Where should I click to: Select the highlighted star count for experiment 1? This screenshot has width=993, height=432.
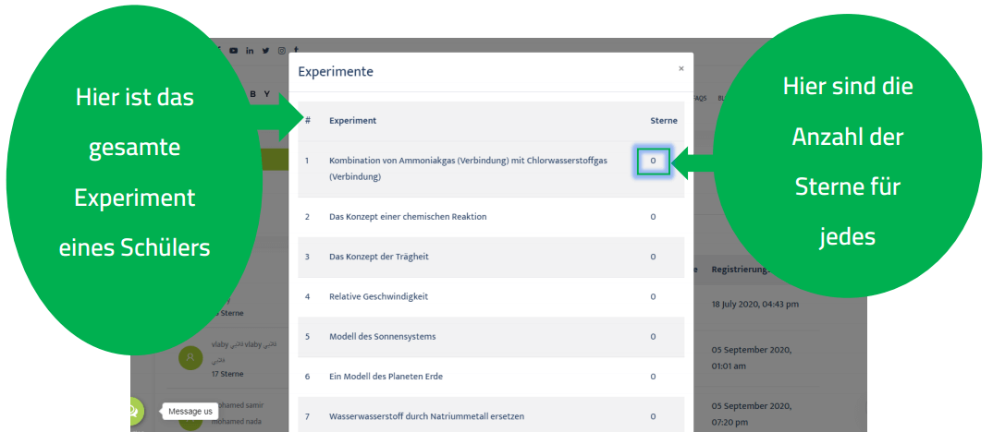tap(653, 162)
